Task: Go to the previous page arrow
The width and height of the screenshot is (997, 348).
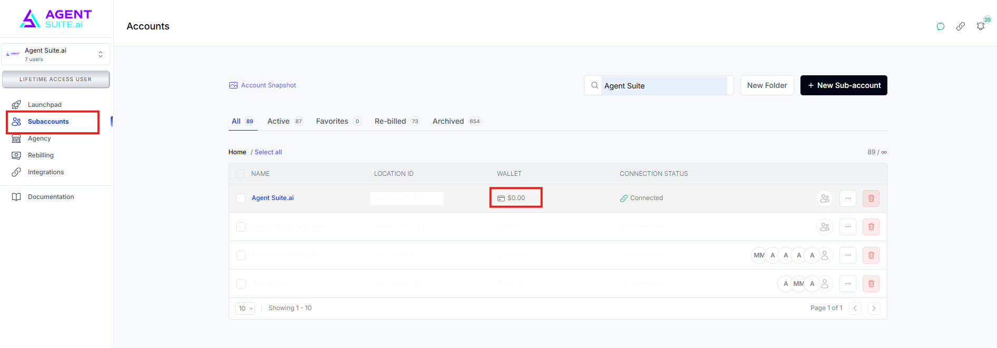Action: tap(855, 309)
